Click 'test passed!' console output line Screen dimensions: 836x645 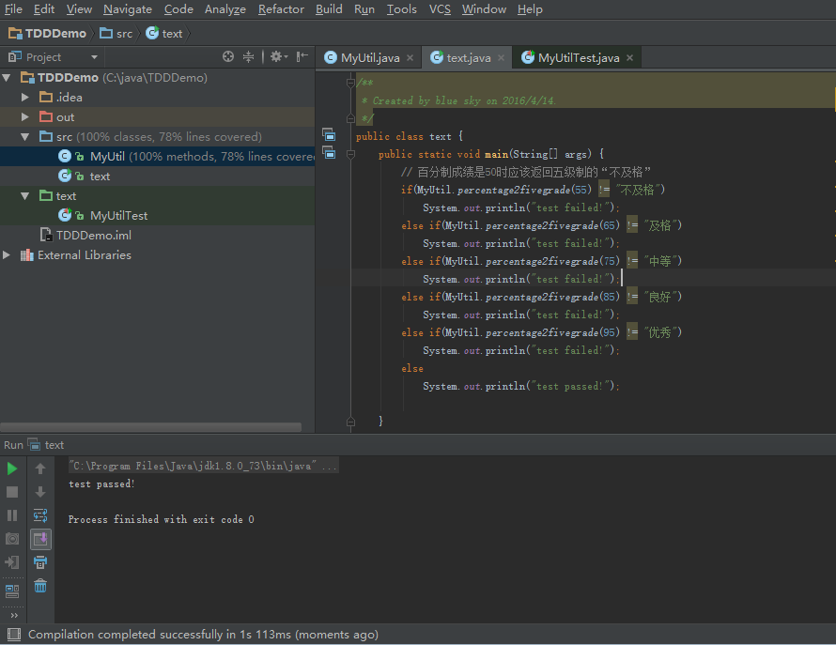coord(101,484)
